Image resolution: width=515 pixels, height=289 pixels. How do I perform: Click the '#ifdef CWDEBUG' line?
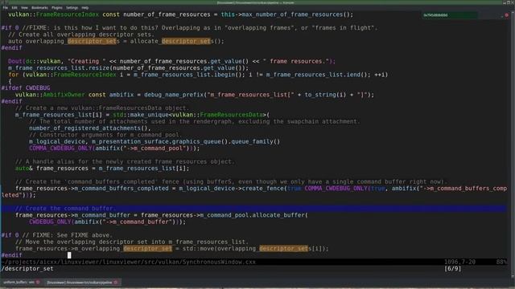point(26,88)
